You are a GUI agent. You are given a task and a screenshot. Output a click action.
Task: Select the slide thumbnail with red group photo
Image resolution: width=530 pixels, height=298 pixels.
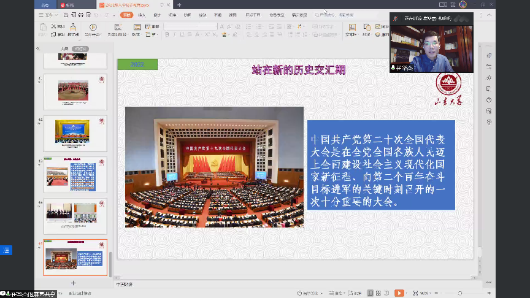74,90
